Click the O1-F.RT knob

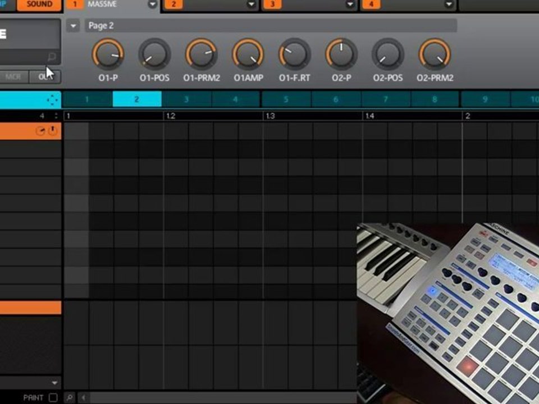point(295,54)
